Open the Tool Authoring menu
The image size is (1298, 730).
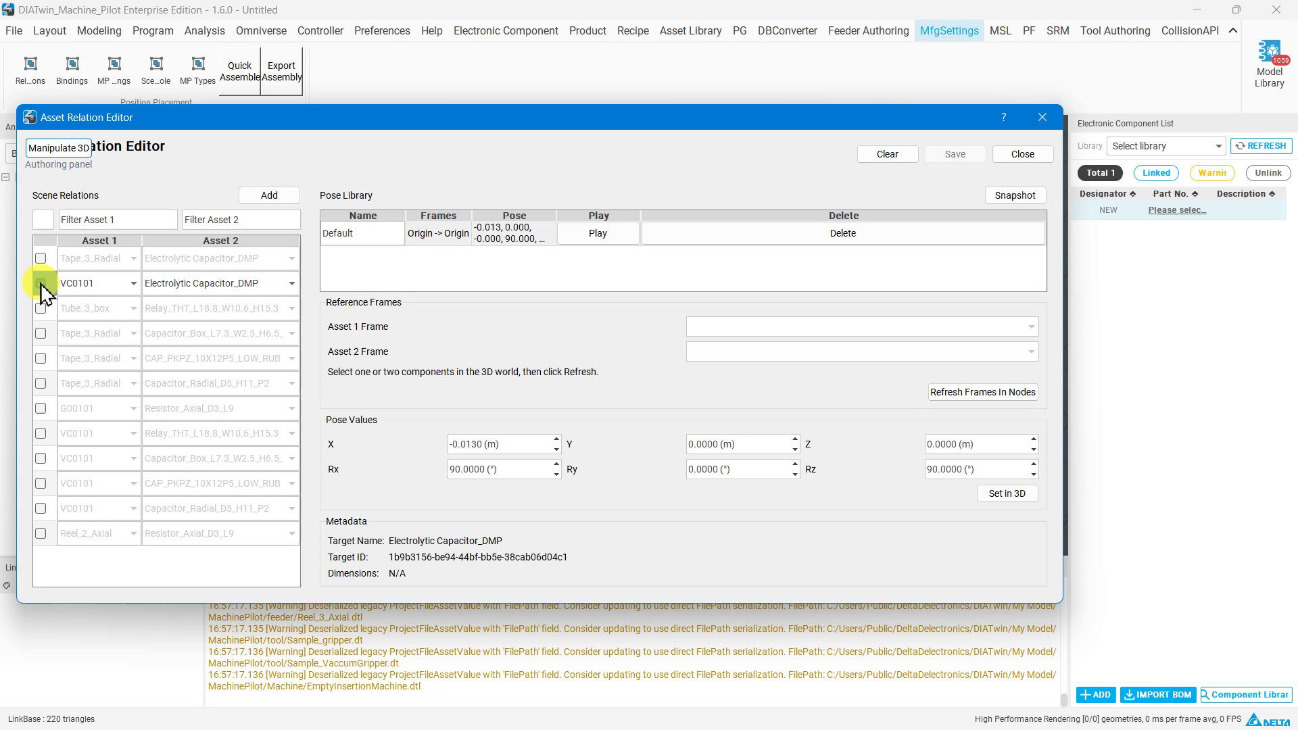[1115, 30]
